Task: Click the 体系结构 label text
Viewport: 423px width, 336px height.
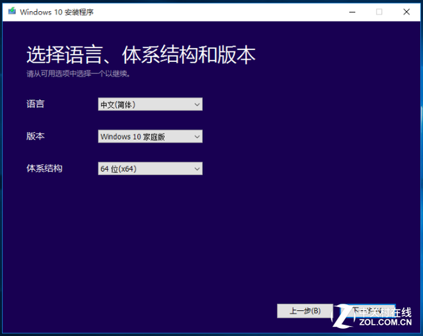Action: [44, 168]
